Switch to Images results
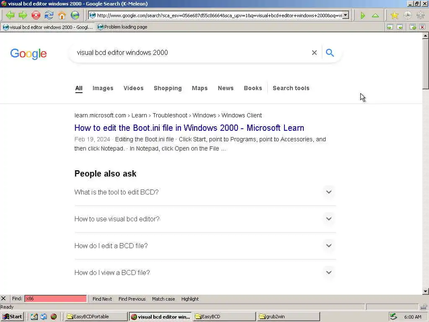This screenshot has width=429, height=322. click(103, 88)
